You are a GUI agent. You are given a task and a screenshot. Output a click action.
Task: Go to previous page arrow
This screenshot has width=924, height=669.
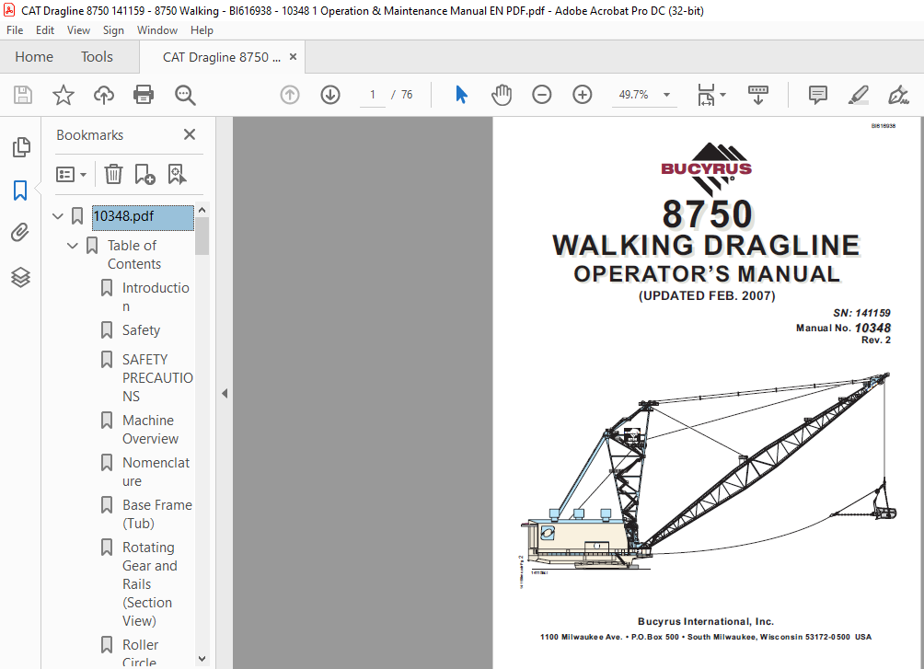point(289,94)
